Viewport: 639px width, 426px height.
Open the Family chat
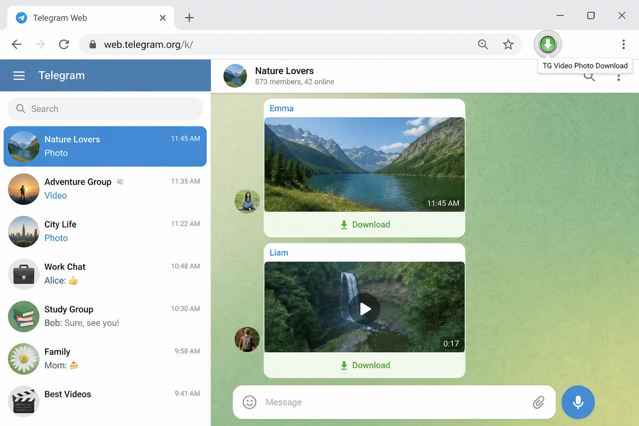point(105,359)
